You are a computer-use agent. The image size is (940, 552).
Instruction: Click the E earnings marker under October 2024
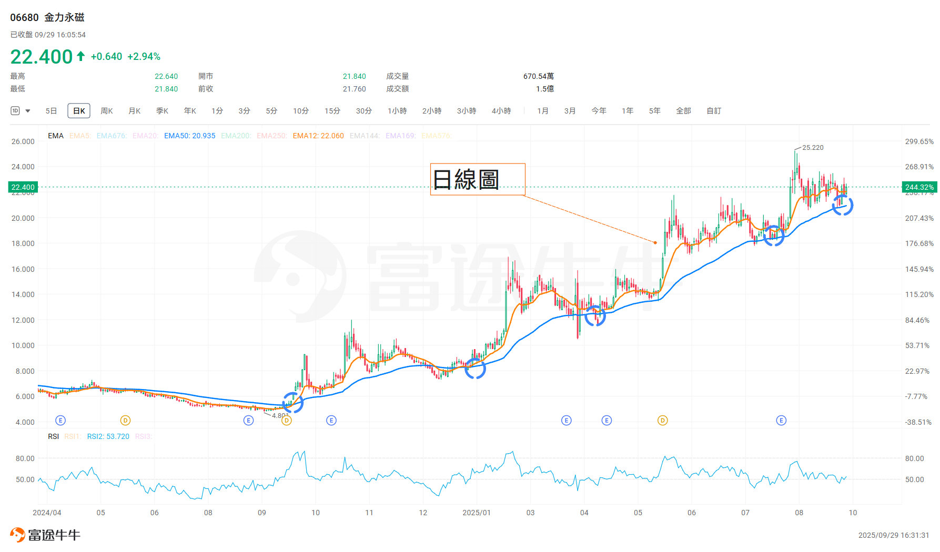(x=331, y=420)
